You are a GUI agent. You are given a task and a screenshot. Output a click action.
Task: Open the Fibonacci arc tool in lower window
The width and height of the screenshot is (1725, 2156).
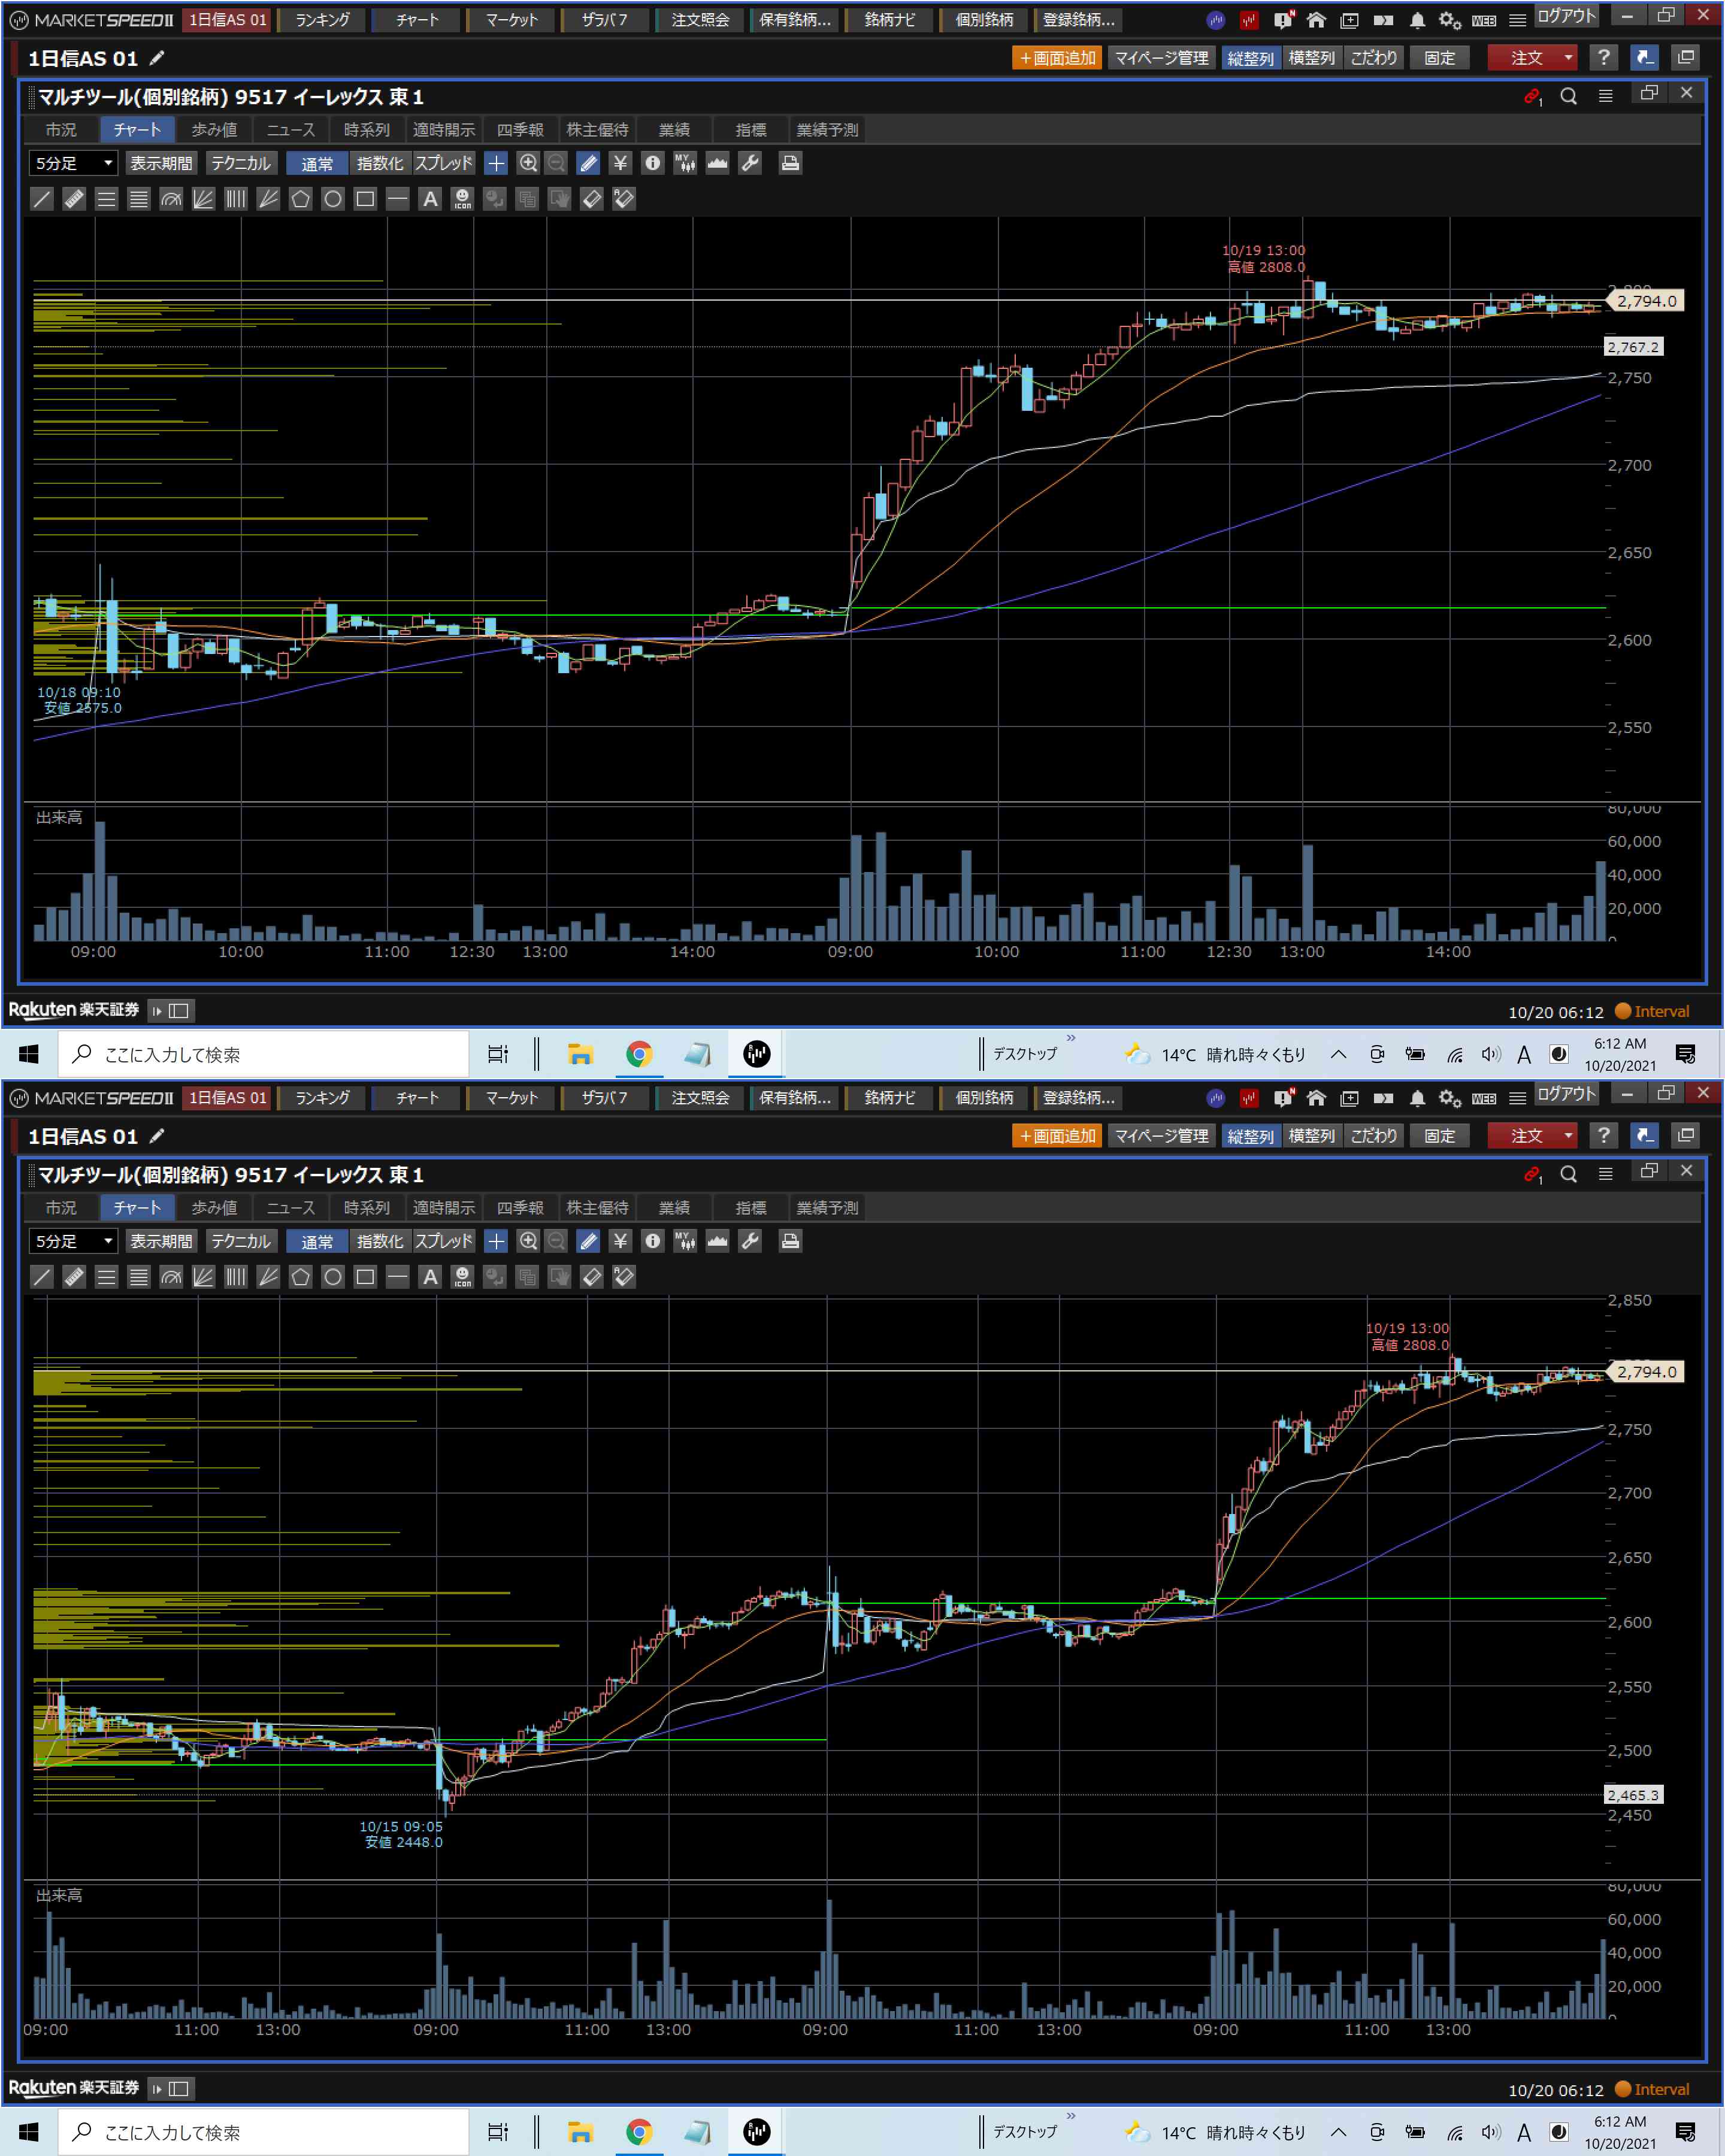point(171,1277)
